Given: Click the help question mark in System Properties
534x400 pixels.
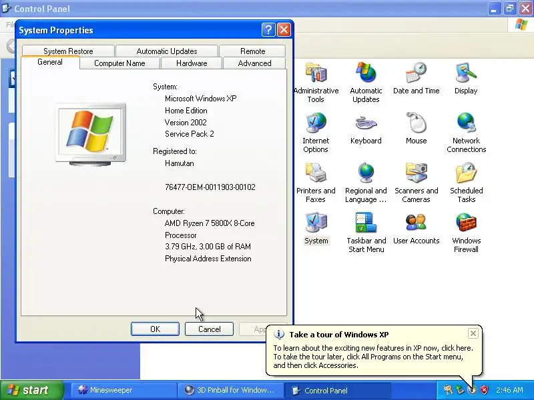Looking at the screenshot, I should tap(268, 30).
